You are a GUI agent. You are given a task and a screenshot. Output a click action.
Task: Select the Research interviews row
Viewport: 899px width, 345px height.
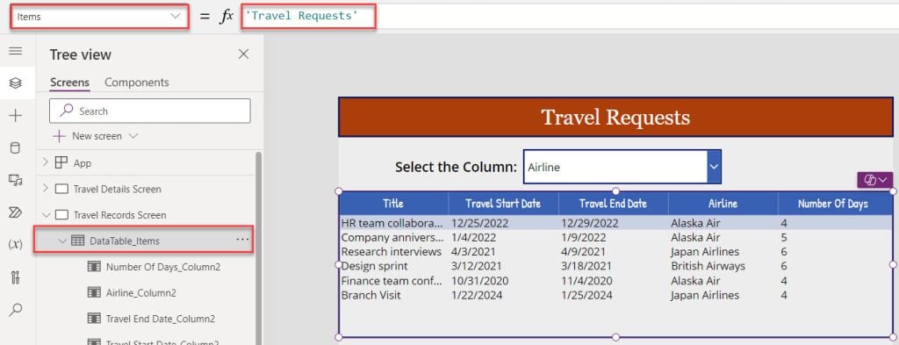click(615, 252)
